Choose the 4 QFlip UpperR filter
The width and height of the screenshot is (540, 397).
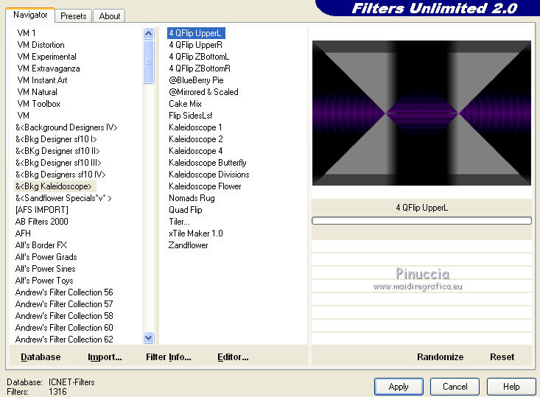[196, 45]
